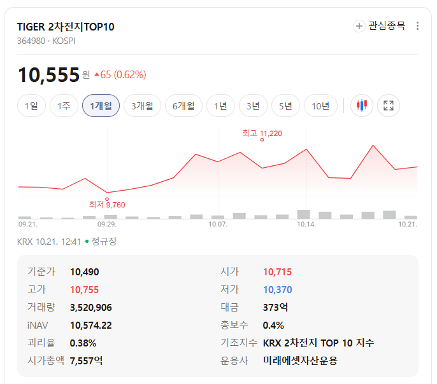Click the 대금 value 373억
Screen dimensions: 437x384
pos(275,308)
